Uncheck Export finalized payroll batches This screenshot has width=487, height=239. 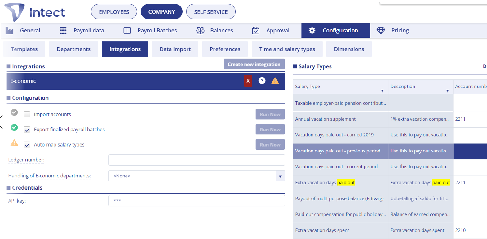click(x=27, y=130)
